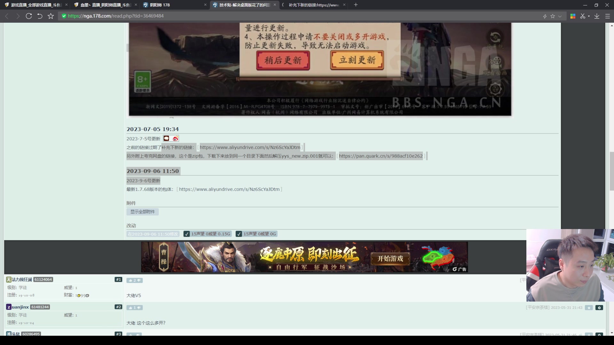Open the screenshot tool dropdown arrow

pyautogui.click(x=589, y=16)
